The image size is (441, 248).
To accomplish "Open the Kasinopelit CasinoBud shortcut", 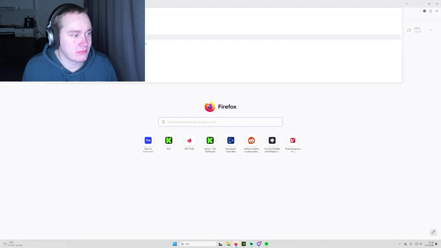I will click(231, 144).
